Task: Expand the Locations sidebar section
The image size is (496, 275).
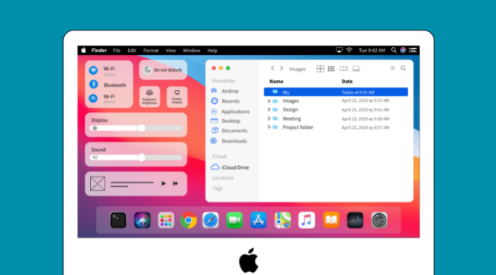Action: [x=223, y=178]
